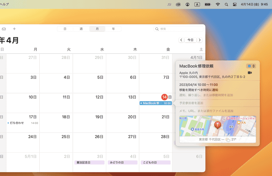
Task: Open the input source A icon
Action: click(197, 4)
